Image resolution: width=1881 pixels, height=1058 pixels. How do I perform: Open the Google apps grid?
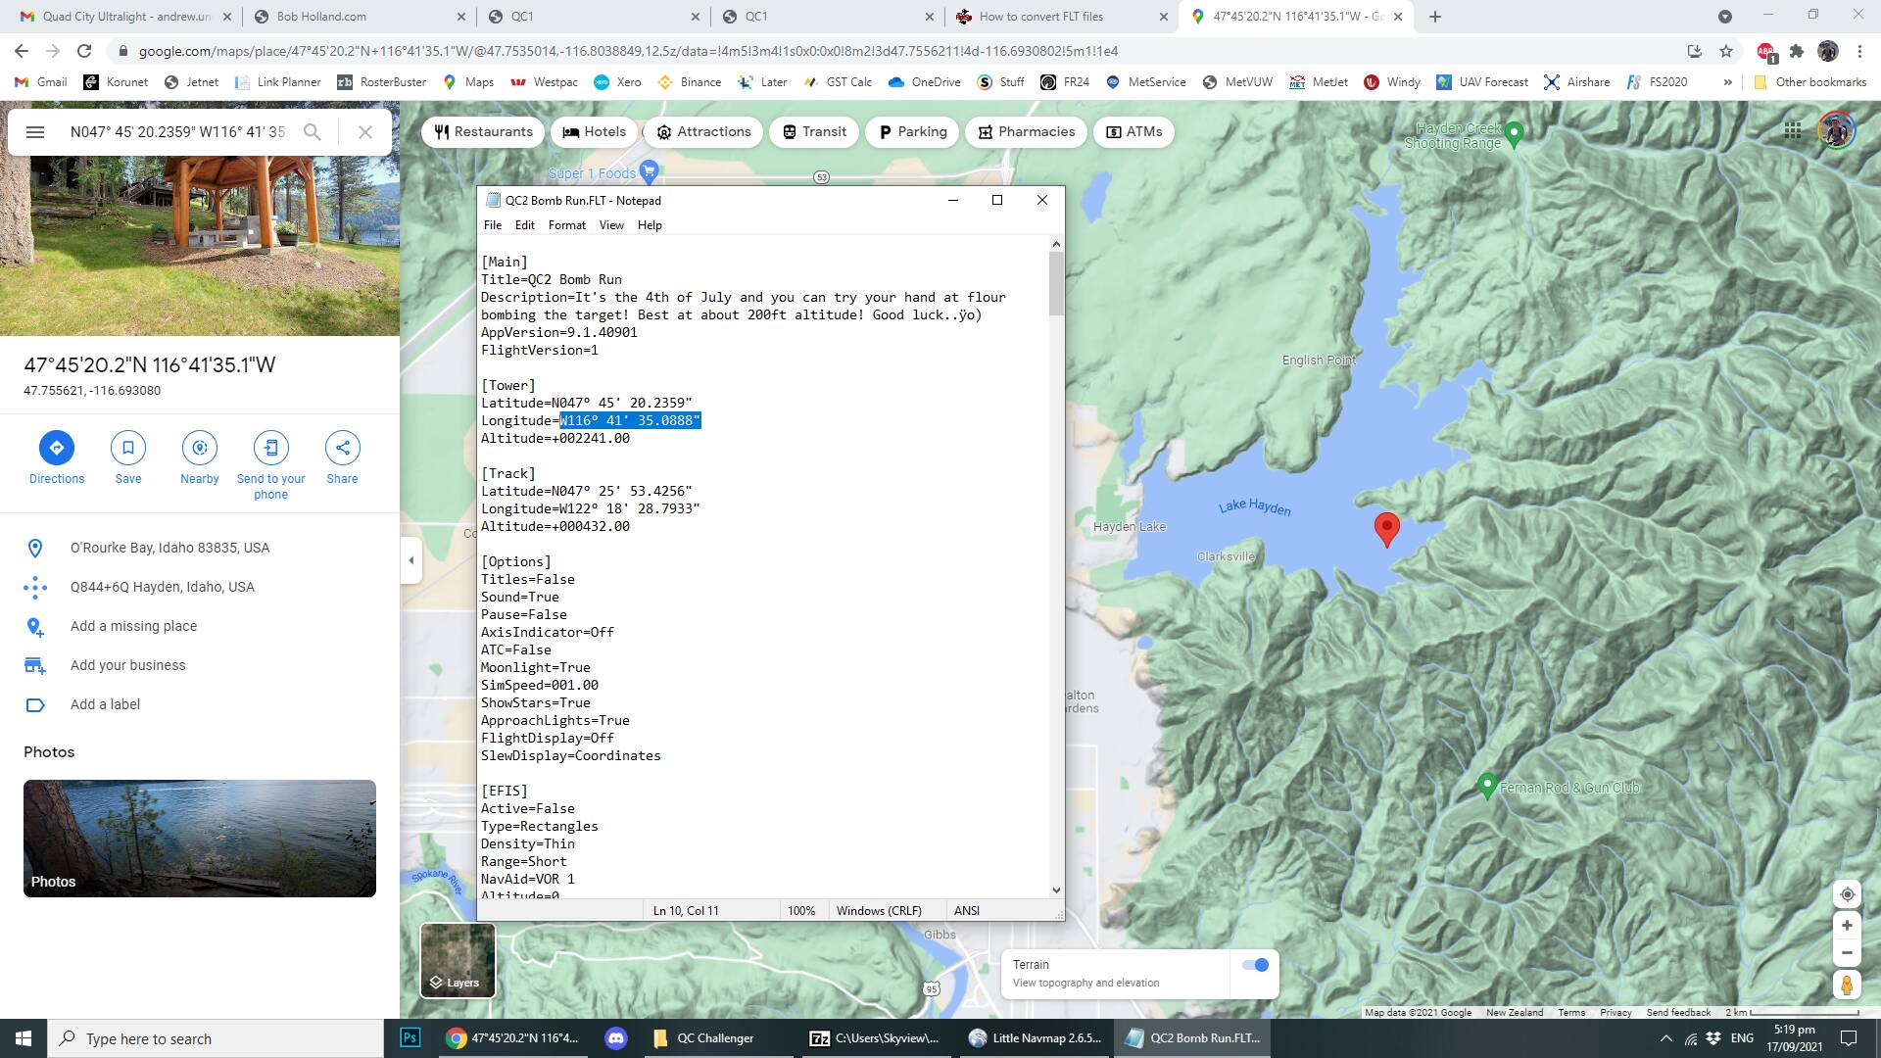pyautogui.click(x=1793, y=130)
